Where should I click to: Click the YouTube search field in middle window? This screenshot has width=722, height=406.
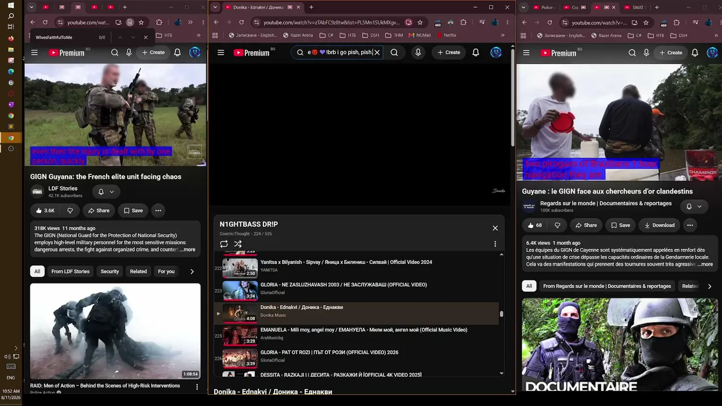click(338, 52)
